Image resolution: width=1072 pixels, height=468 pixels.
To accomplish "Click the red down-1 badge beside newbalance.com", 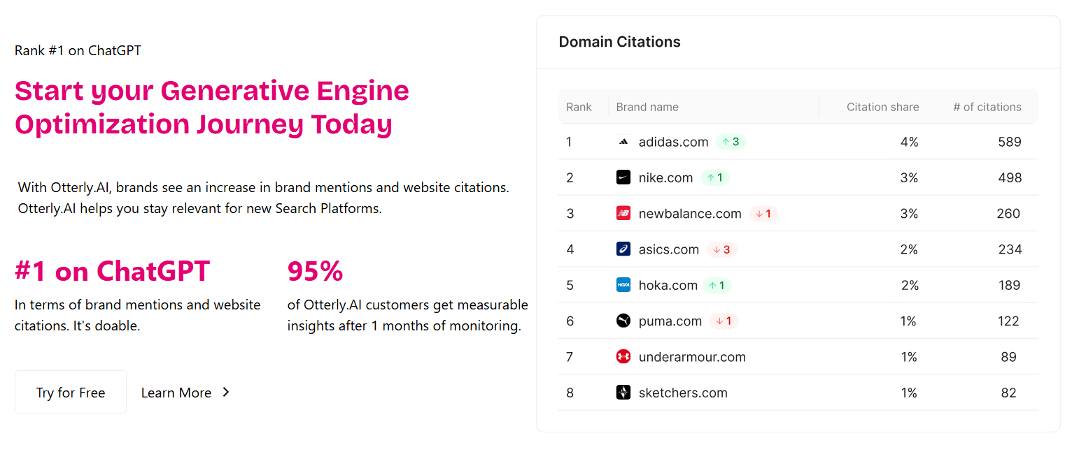I will tap(763, 214).
